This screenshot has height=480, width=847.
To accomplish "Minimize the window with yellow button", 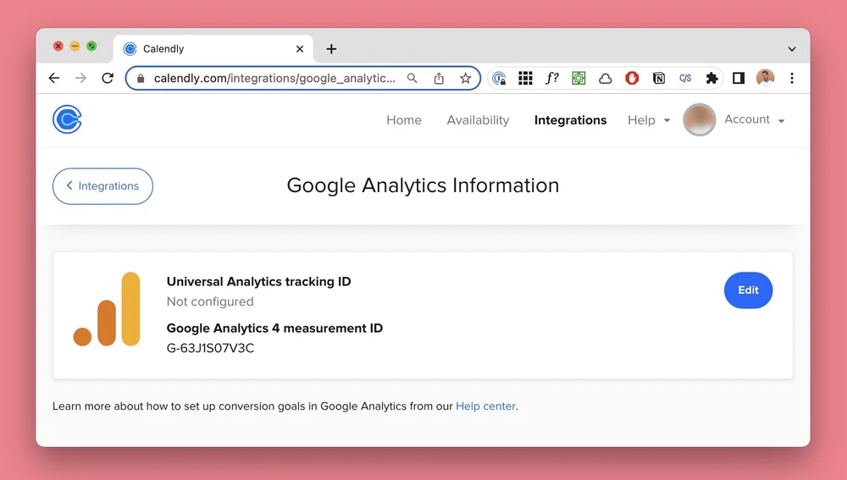I will 75,46.
